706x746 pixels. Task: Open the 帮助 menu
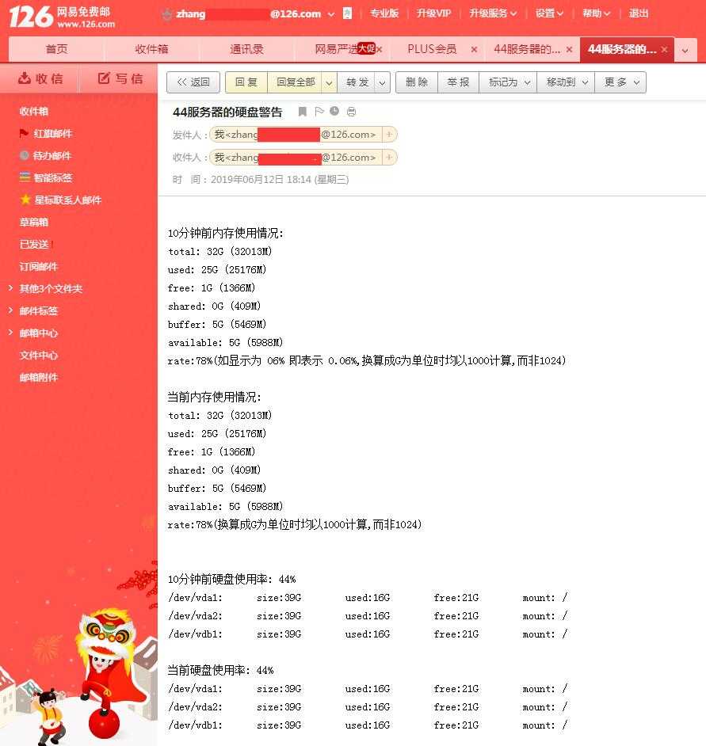click(x=596, y=13)
